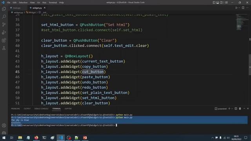Switch to the Debug Console tab
Image resolution: width=251 pixels, height=141 pixels.
tap(41, 108)
